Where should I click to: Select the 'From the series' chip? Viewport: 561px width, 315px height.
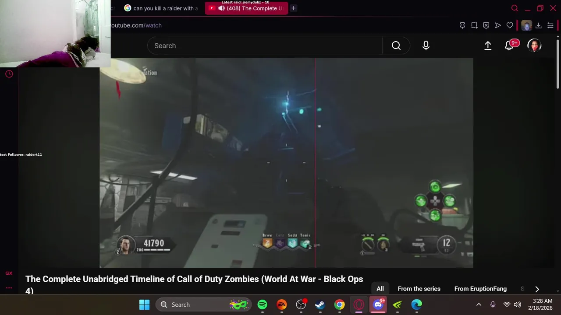pyautogui.click(x=419, y=289)
